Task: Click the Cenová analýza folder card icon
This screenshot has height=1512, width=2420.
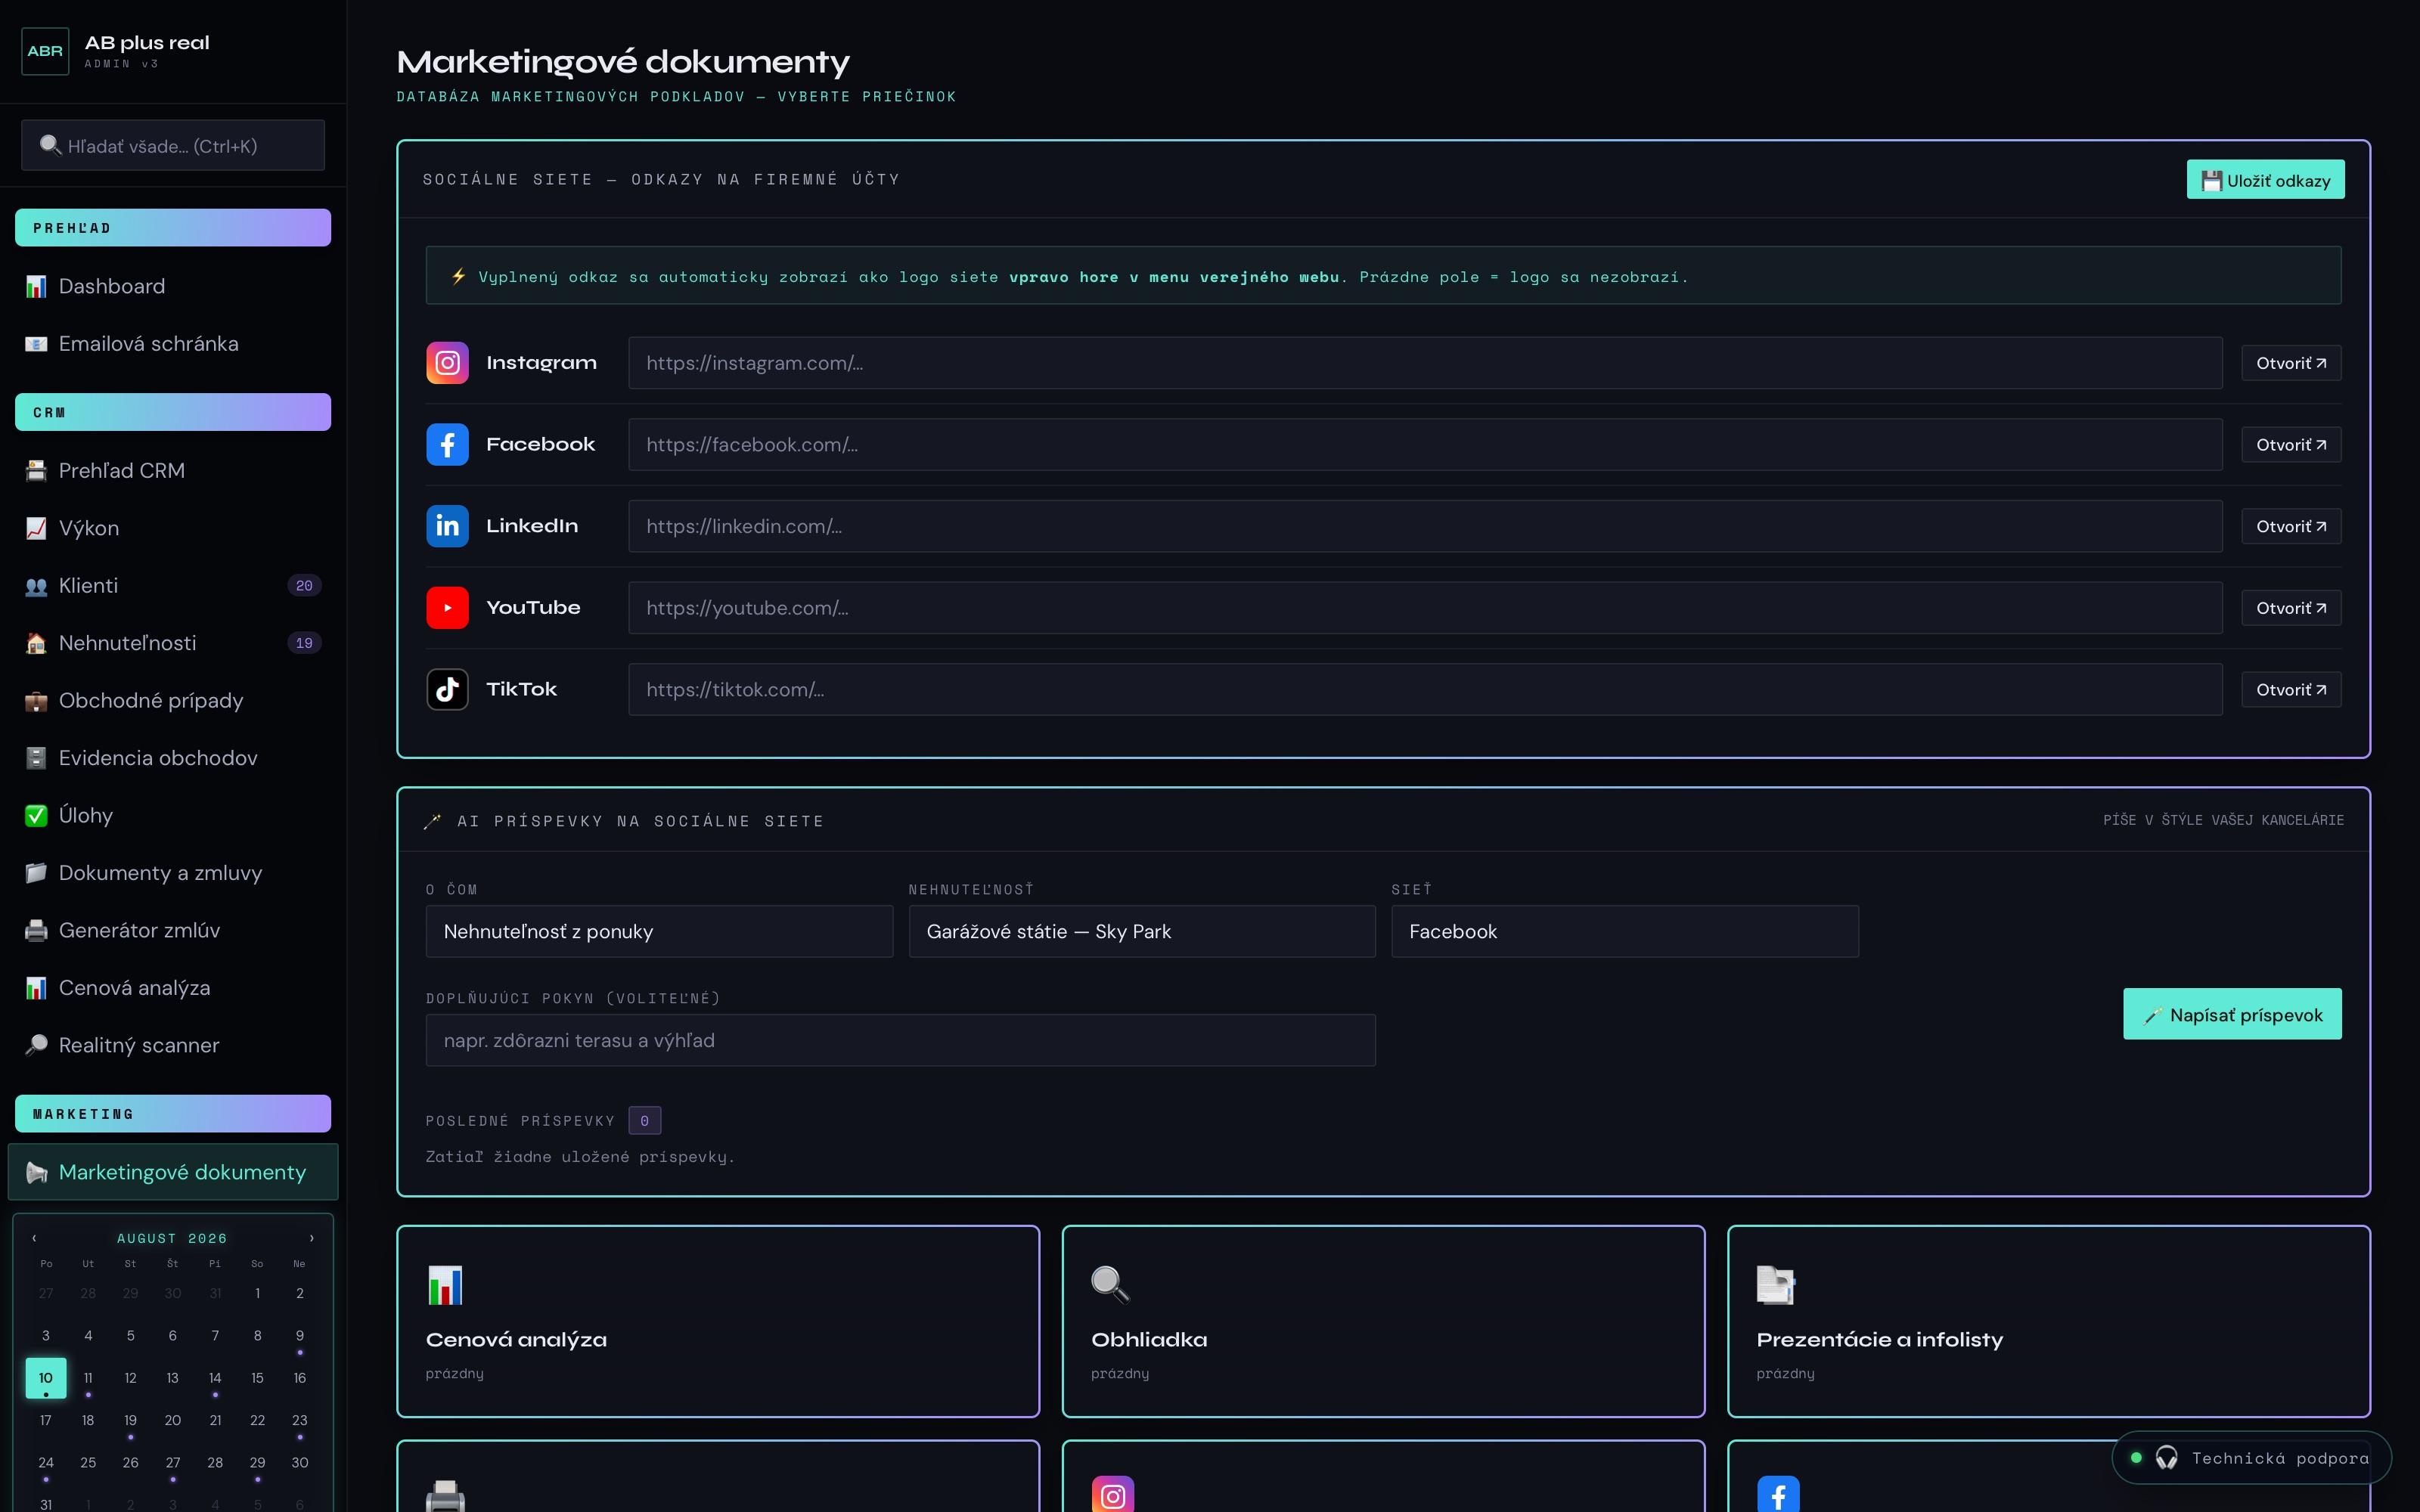Action: coord(445,1285)
